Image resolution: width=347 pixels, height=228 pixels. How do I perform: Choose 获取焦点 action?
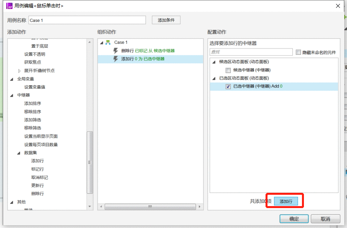click(x=33, y=62)
